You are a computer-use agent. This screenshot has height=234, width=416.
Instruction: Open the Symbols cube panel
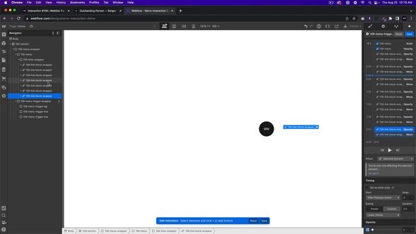(x=4, y=44)
